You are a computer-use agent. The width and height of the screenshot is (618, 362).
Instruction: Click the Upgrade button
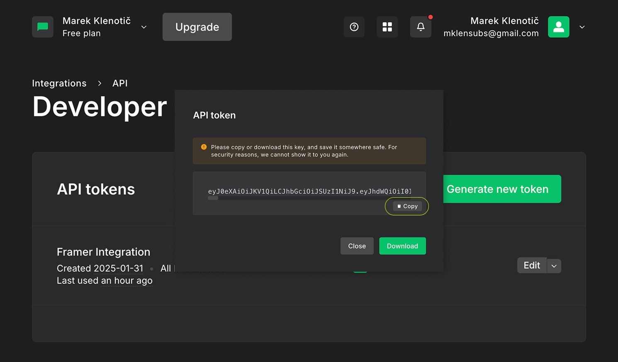pos(197,27)
